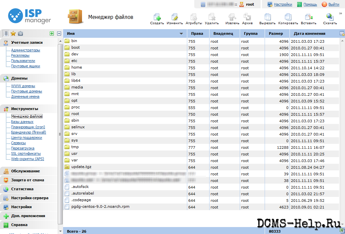Click the sort arrow in the Имя column
Viewport: 345px width, 234px height.
(x=181, y=34)
